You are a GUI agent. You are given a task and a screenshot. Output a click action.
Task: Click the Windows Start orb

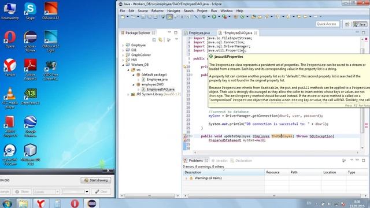pos(7,203)
